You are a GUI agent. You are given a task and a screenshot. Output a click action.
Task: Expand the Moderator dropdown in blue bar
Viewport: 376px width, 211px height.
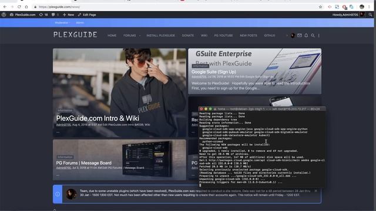click(62, 22)
